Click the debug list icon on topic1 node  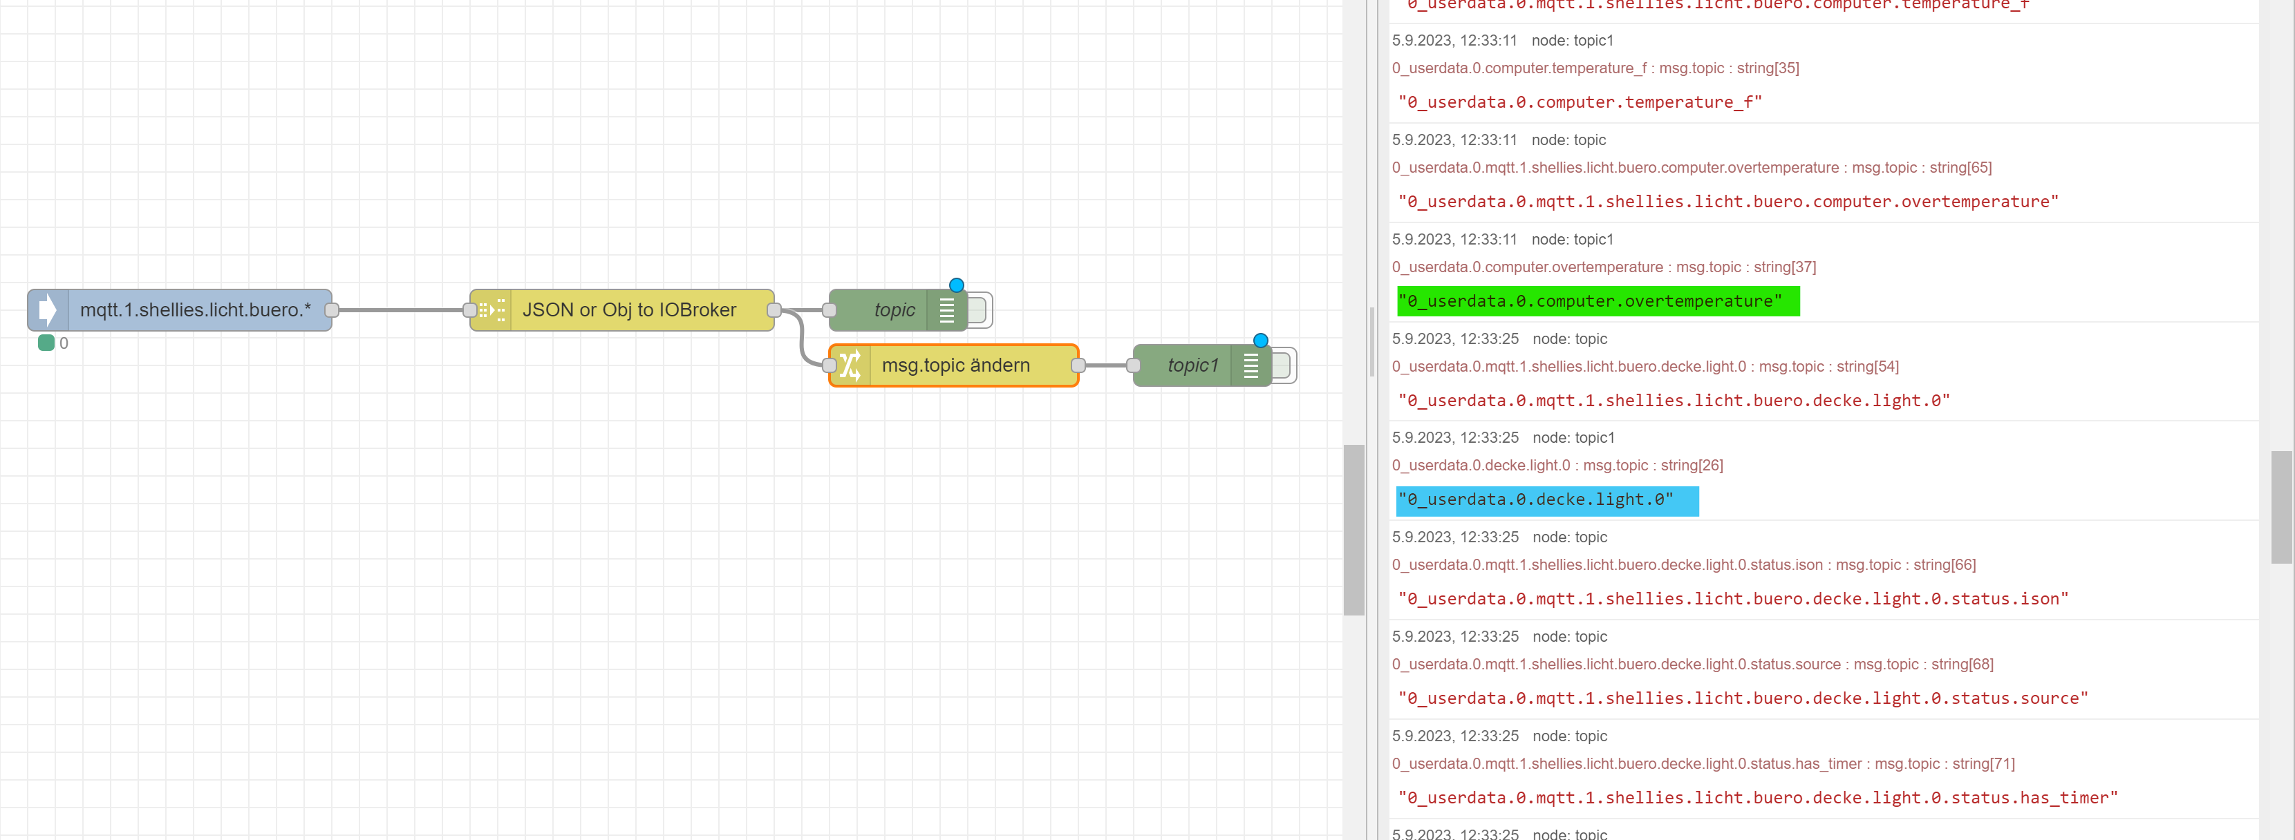1252,365
